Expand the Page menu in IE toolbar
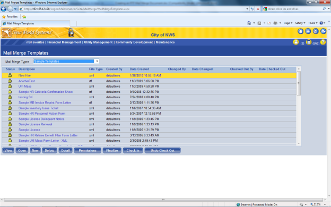This screenshot has height=207, width=331. 288,23
